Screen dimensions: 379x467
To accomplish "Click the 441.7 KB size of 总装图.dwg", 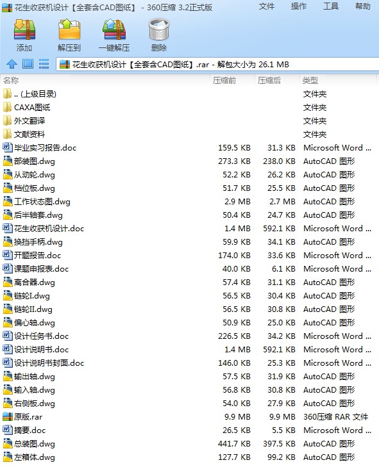I will [x=234, y=444].
